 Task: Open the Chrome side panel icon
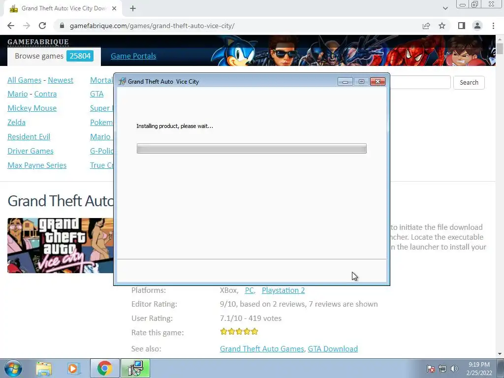click(462, 26)
